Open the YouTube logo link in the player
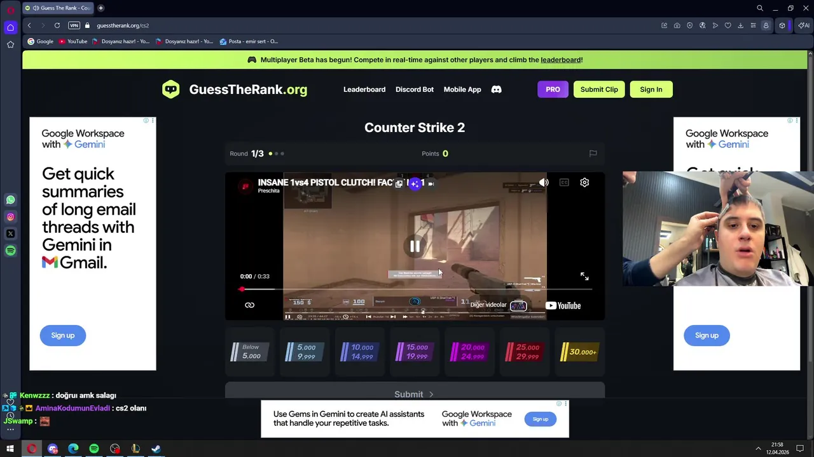 coord(563,305)
